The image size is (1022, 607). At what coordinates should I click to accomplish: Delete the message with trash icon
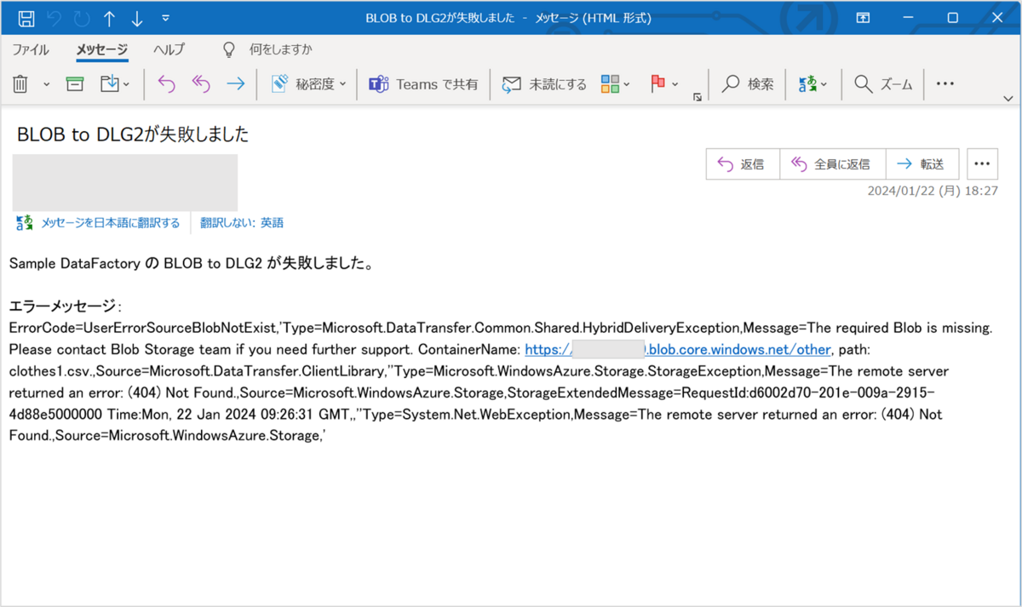pyautogui.click(x=20, y=83)
